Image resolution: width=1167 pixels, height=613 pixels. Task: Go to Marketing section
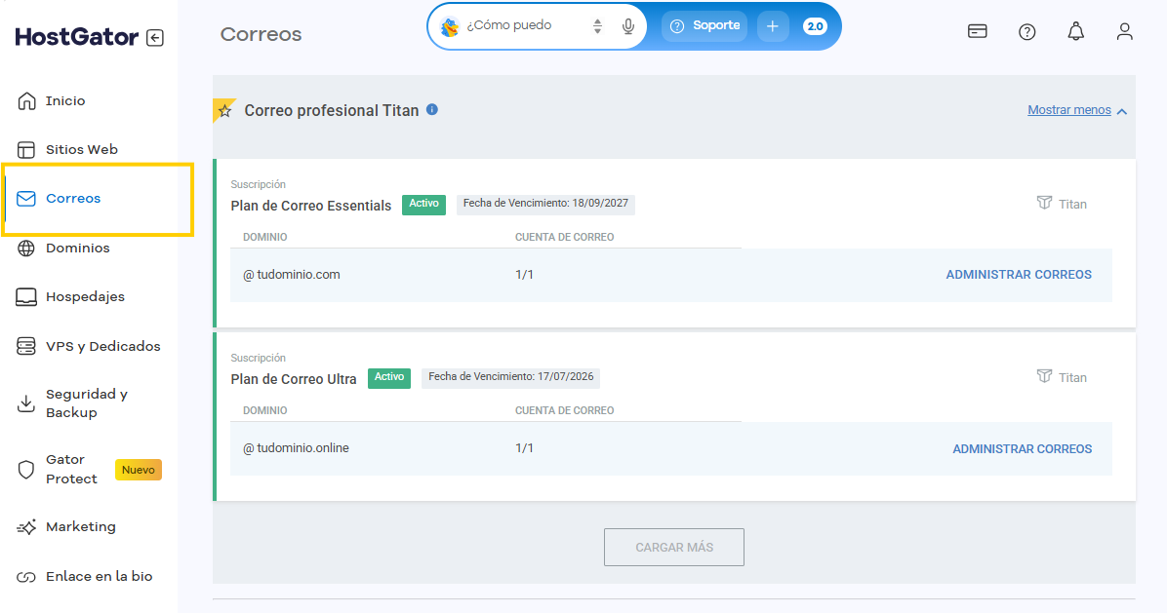point(80,527)
